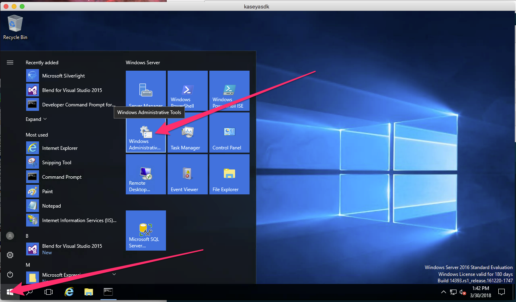The height and width of the screenshot is (302, 516).
Task: Open Task View on the taskbar
Action: [49, 292]
